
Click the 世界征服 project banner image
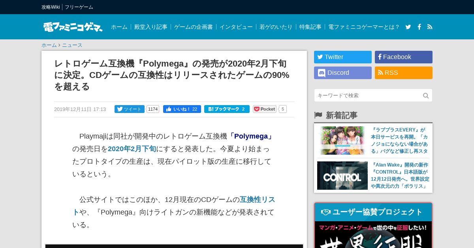click(x=373, y=235)
